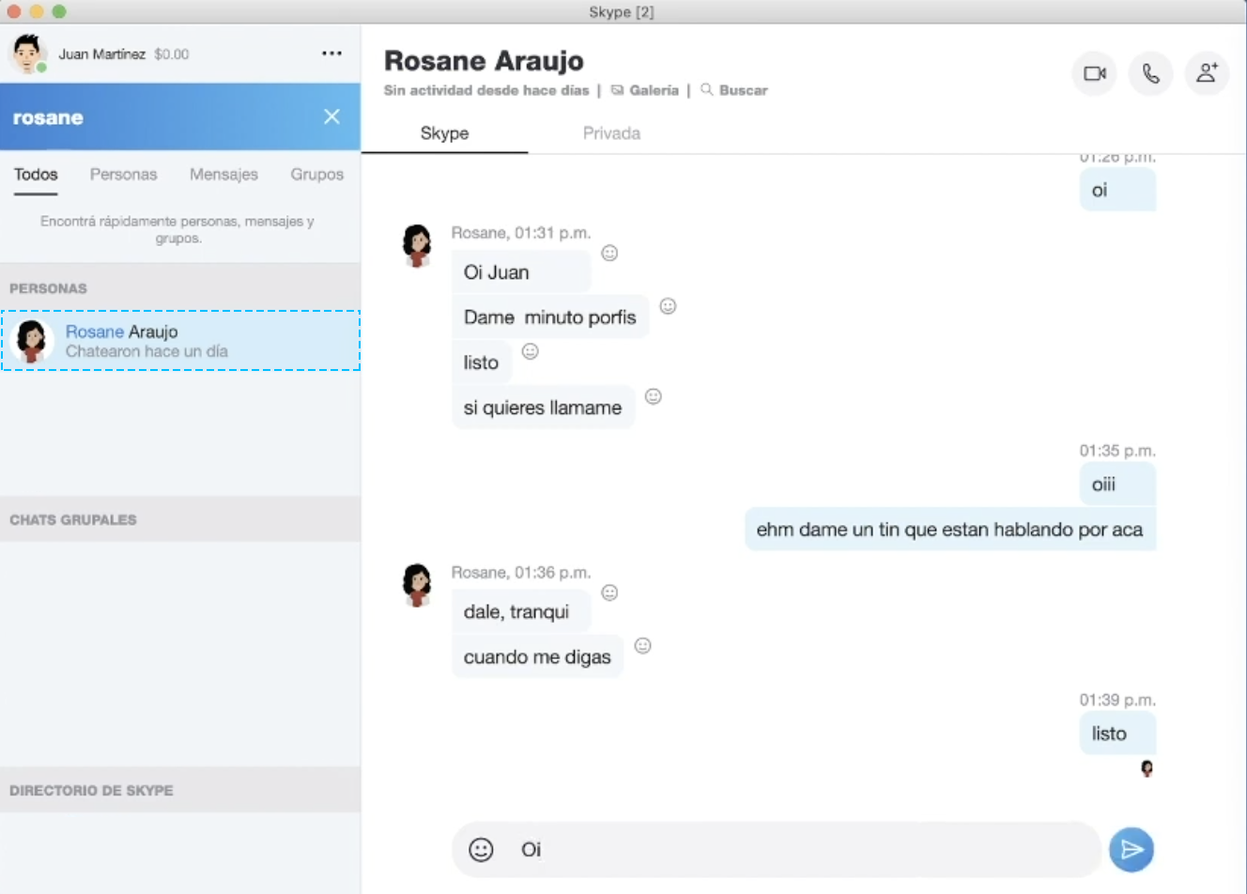The width and height of the screenshot is (1247, 894).
Task: Select the Grupos search filter tab
Action: click(x=316, y=175)
